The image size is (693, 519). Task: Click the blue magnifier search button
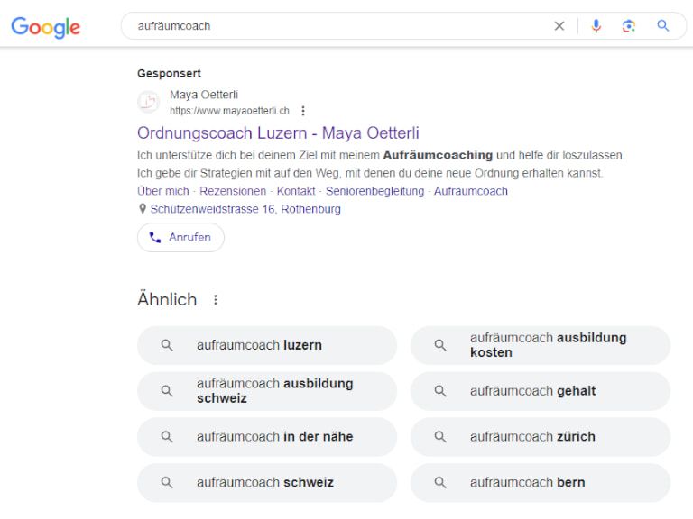pyautogui.click(x=662, y=25)
